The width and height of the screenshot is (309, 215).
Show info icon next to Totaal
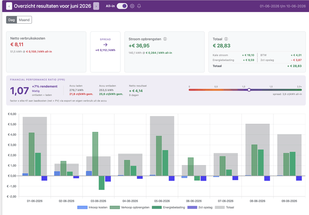tap(226, 39)
